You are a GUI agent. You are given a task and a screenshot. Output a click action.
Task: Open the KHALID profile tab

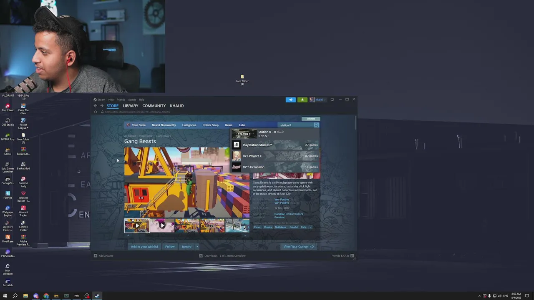(x=176, y=106)
